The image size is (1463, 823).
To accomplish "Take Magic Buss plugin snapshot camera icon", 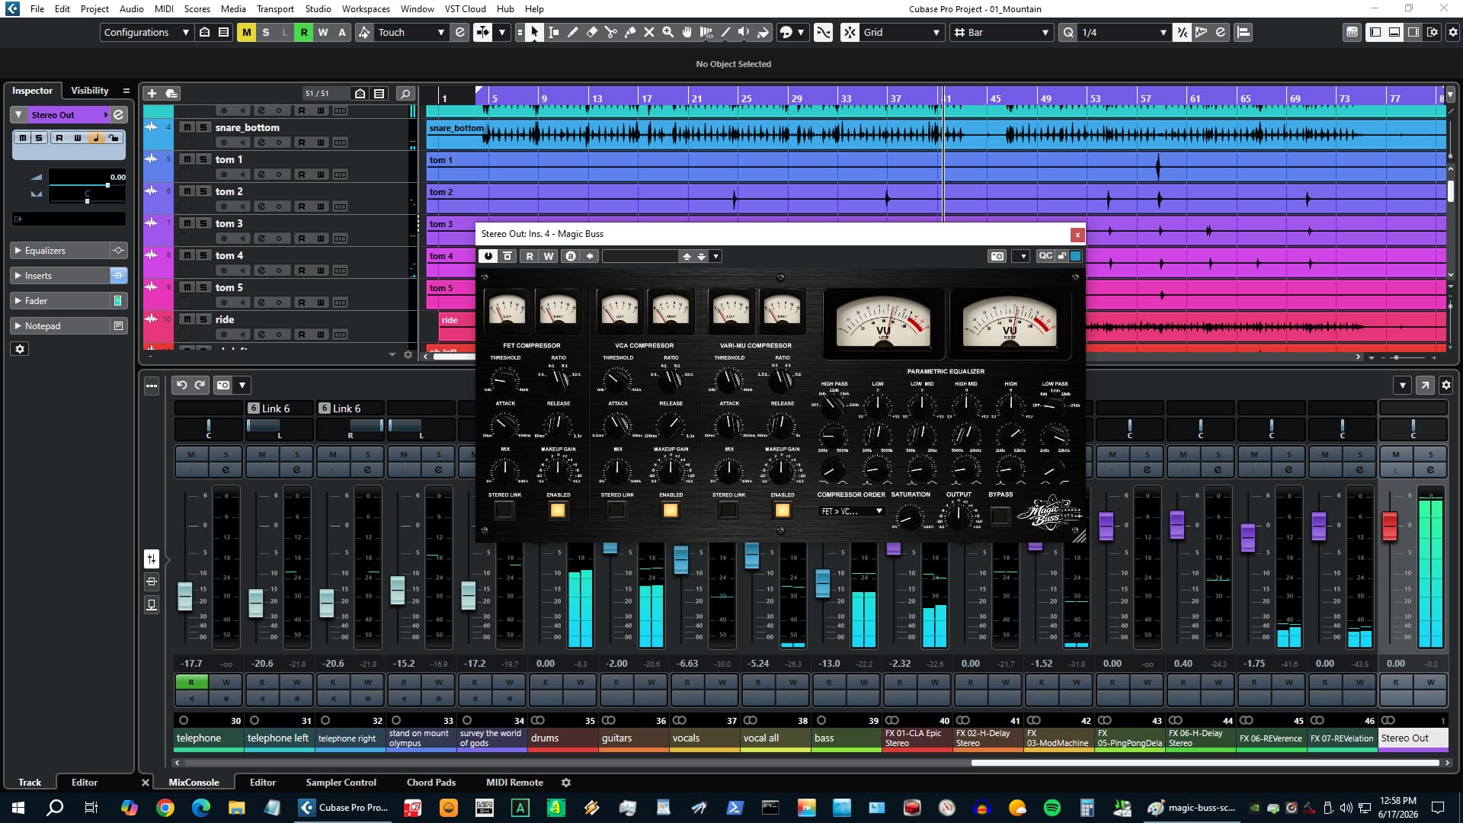I will tap(997, 256).
